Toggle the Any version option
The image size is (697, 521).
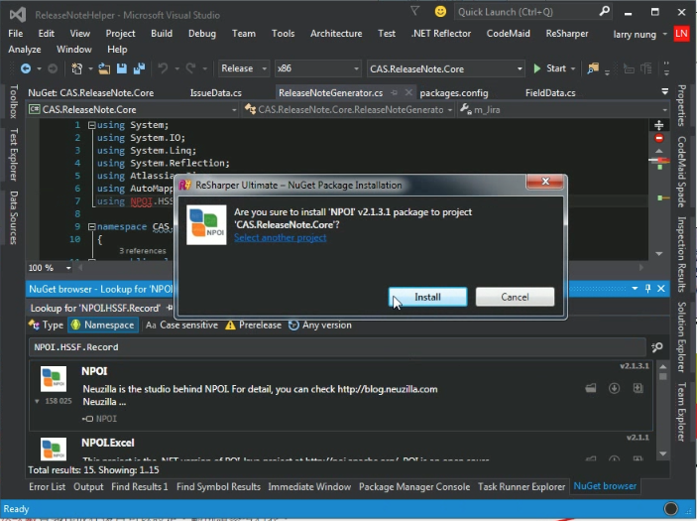point(319,326)
